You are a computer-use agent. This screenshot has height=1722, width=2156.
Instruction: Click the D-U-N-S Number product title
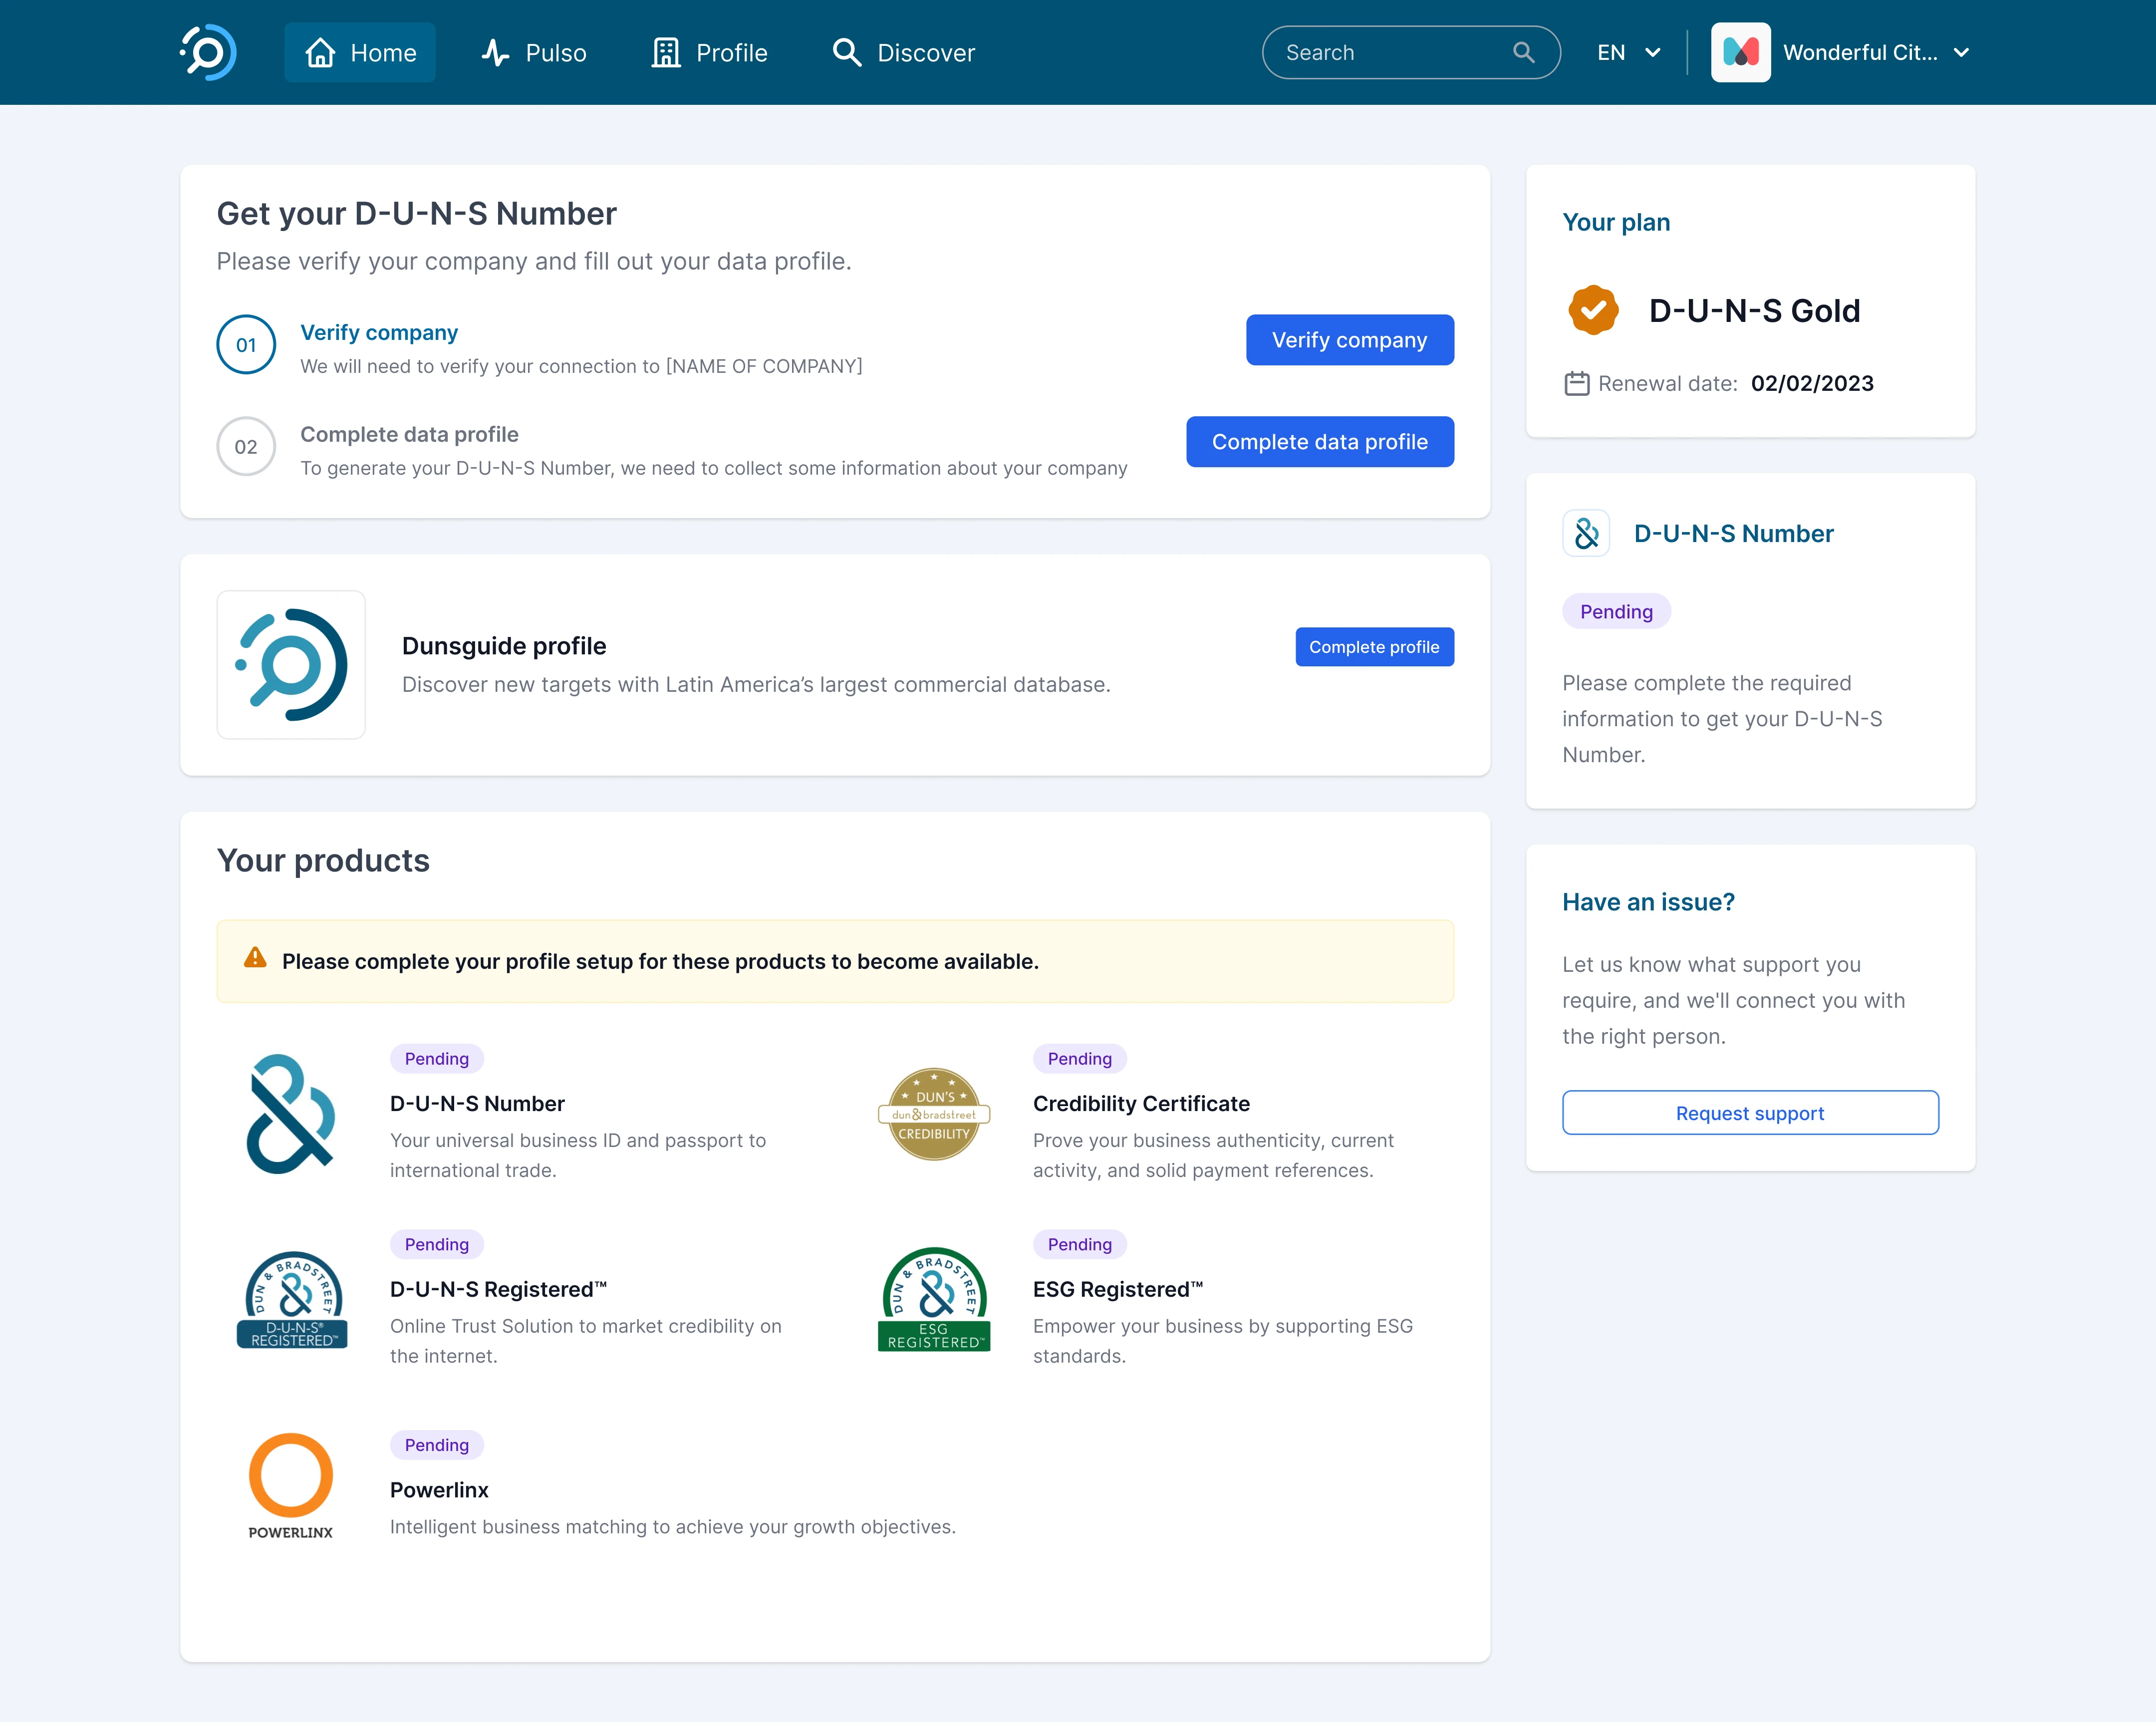(477, 1103)
